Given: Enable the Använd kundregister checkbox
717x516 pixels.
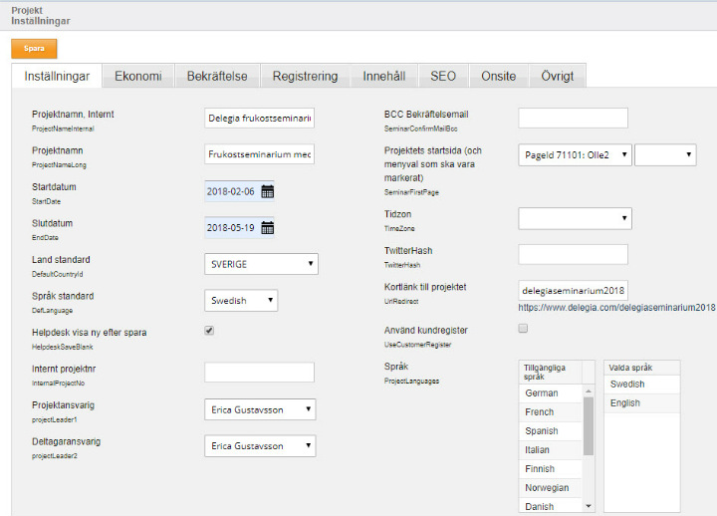Looking at the screenshot, I should coord(523,328).
